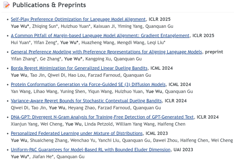Click the memo pencil icon beside Publications heading
The height and width of the screenshot is (163, 234).
pos(6,5)
